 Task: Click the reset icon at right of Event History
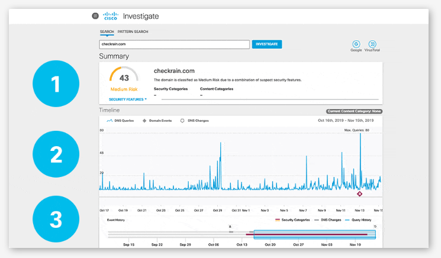tap(375, 227)
